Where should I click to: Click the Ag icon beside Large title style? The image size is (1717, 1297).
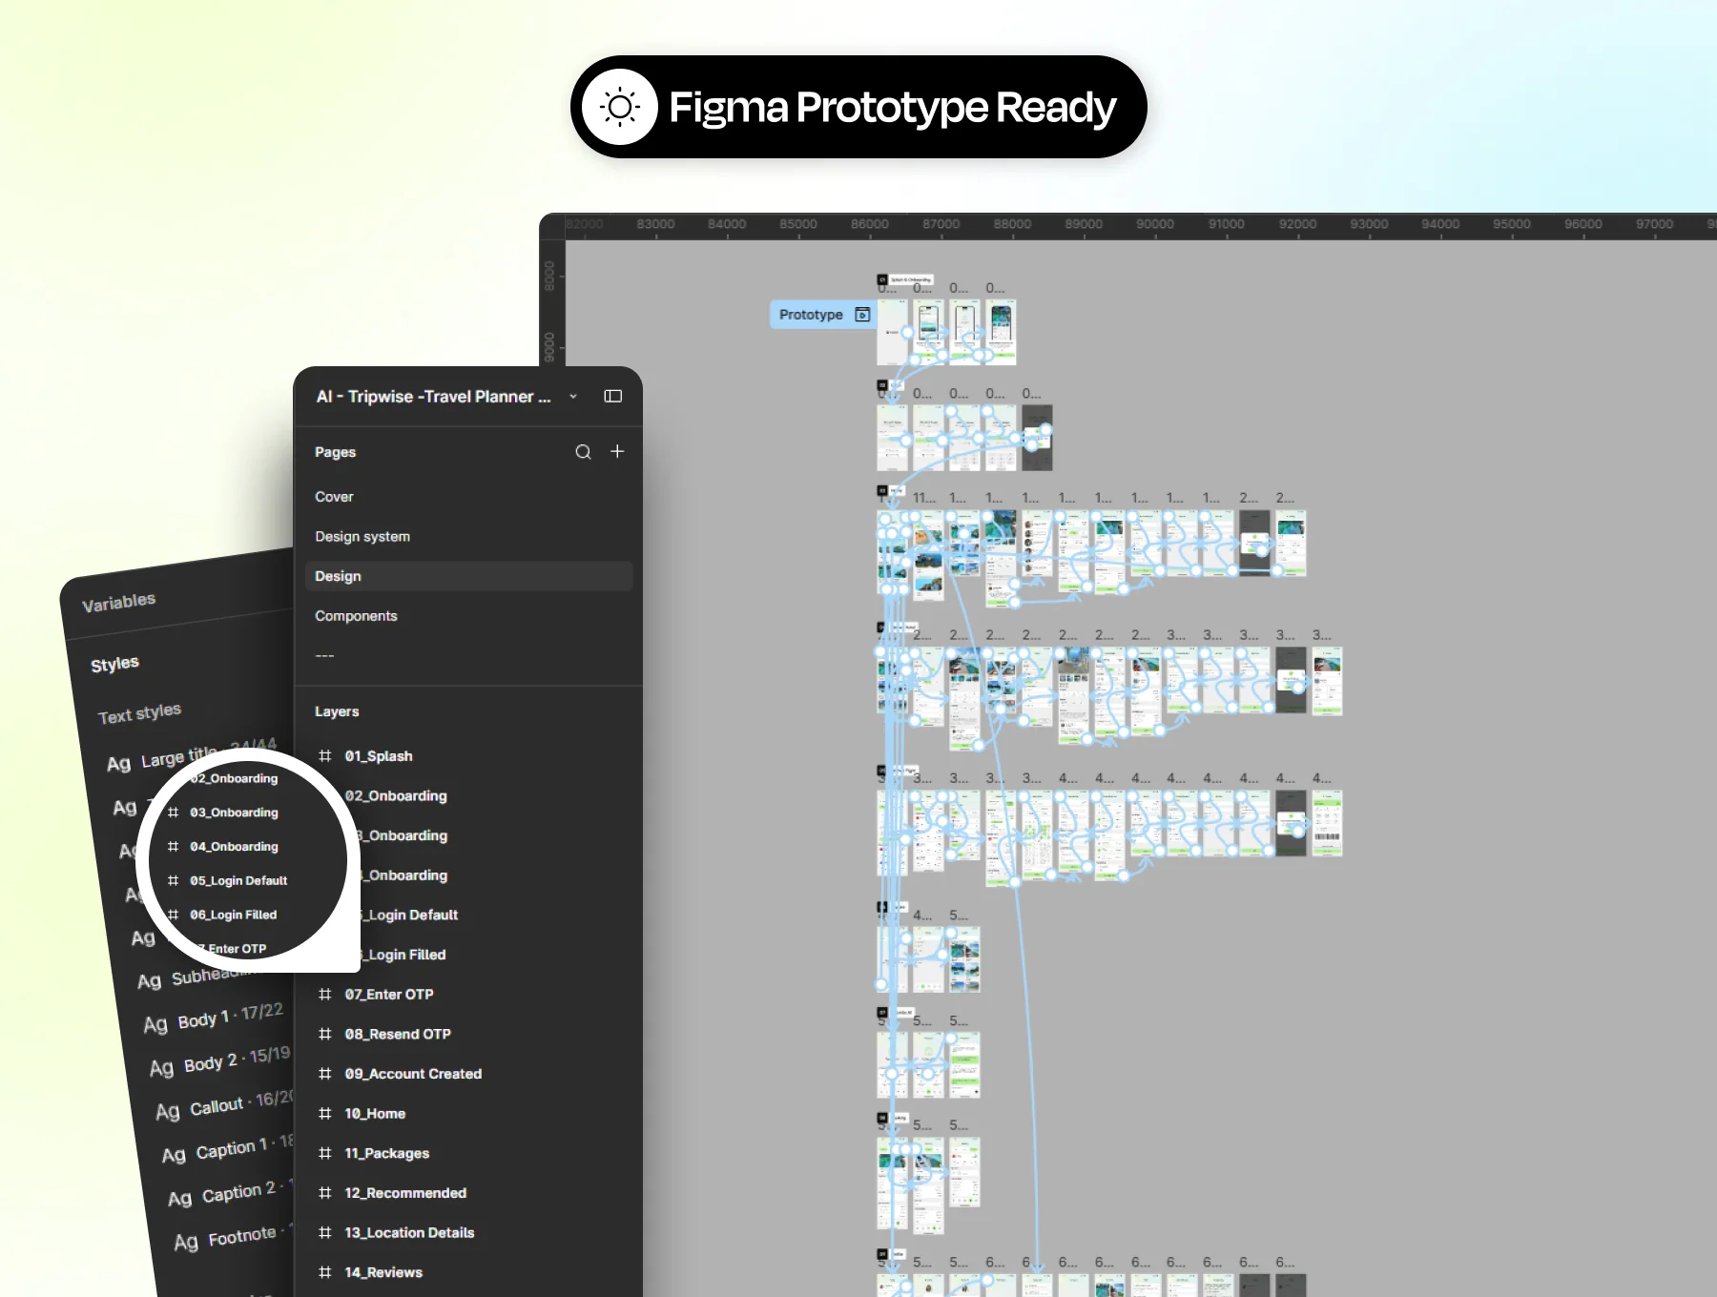118,764
